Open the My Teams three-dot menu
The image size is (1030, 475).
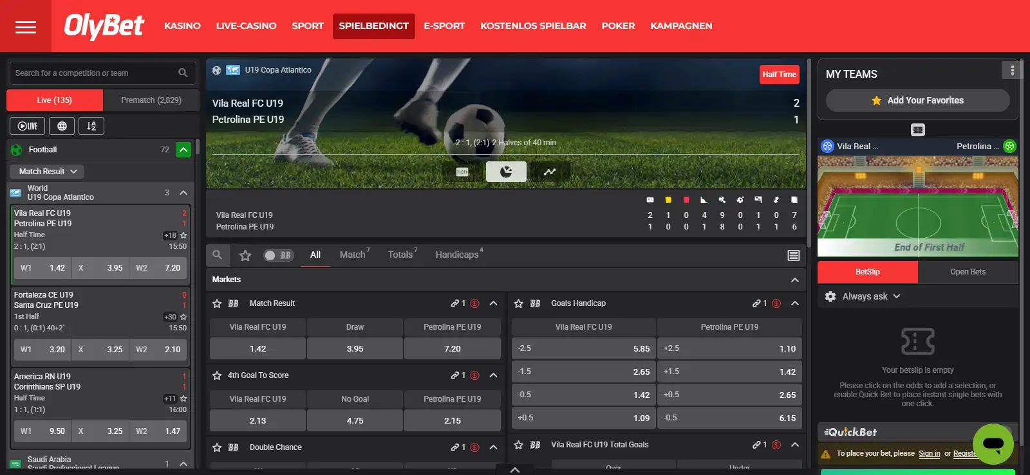point(1013,70)
